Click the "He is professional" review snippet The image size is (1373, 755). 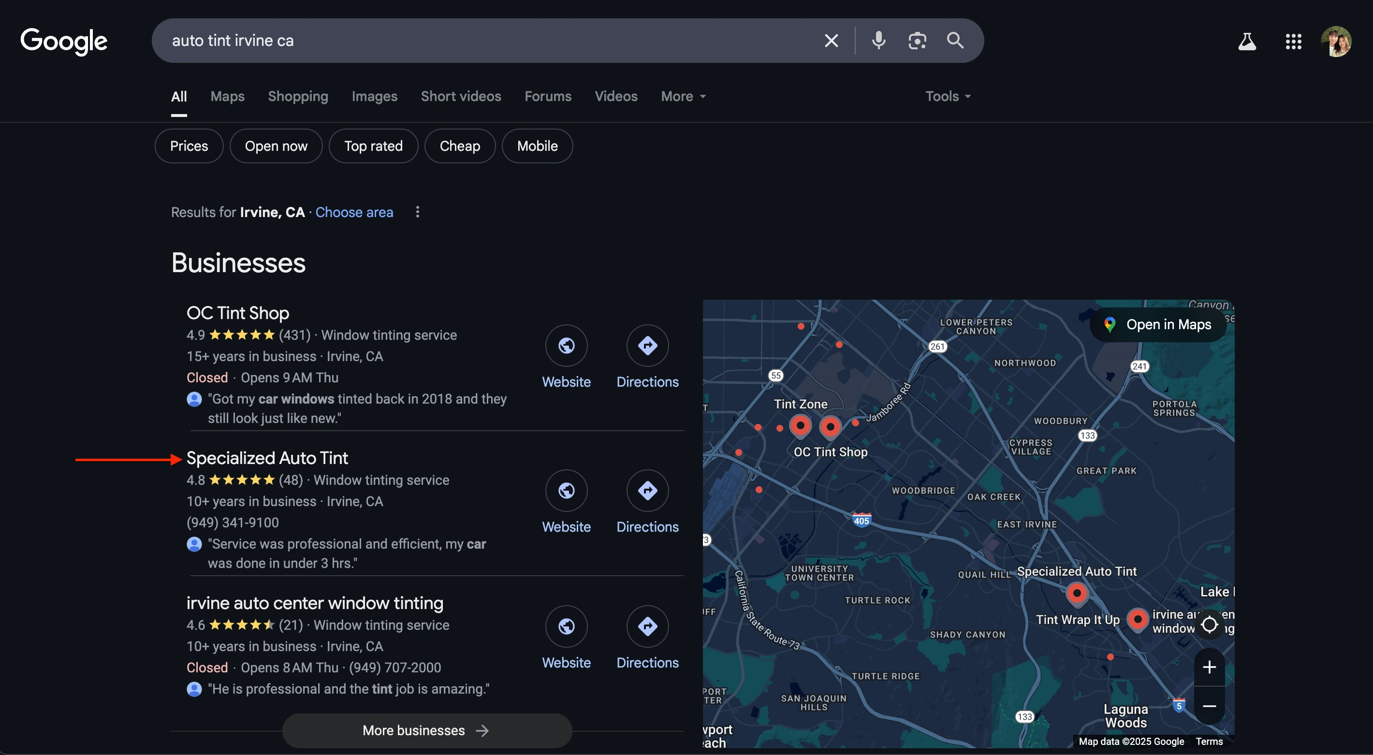[349, 689]
